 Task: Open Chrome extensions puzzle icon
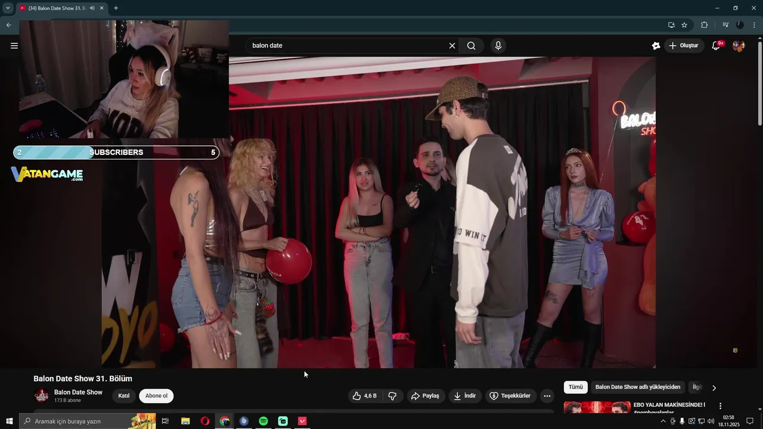705,25
